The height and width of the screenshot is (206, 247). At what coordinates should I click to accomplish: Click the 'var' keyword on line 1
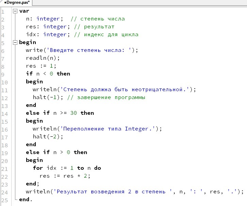tap(24, 11)
